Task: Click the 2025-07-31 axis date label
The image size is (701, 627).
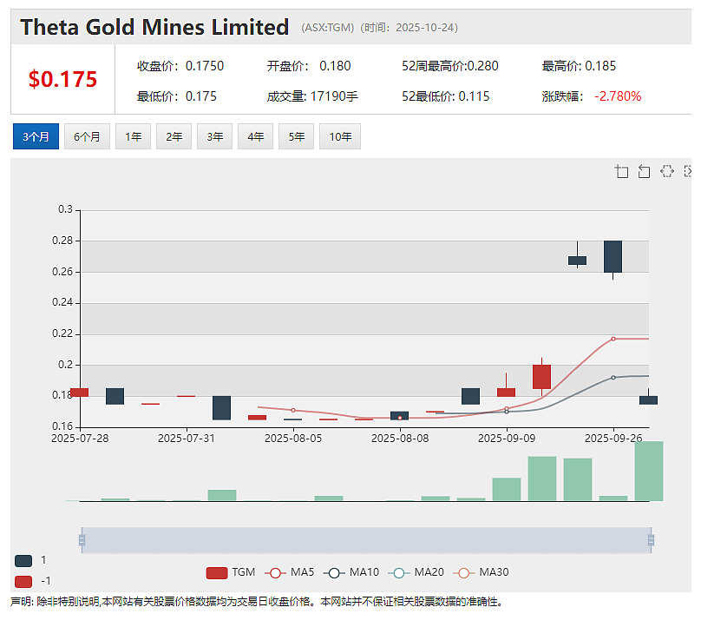Action: pyautogui.click(x=187, y=439)
